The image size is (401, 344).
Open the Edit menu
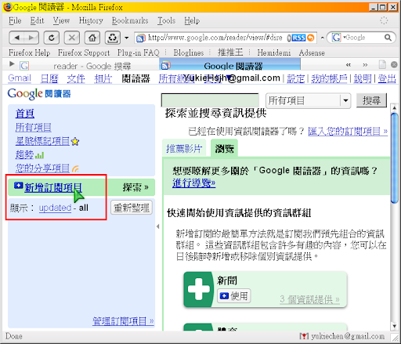click(37, 20)
